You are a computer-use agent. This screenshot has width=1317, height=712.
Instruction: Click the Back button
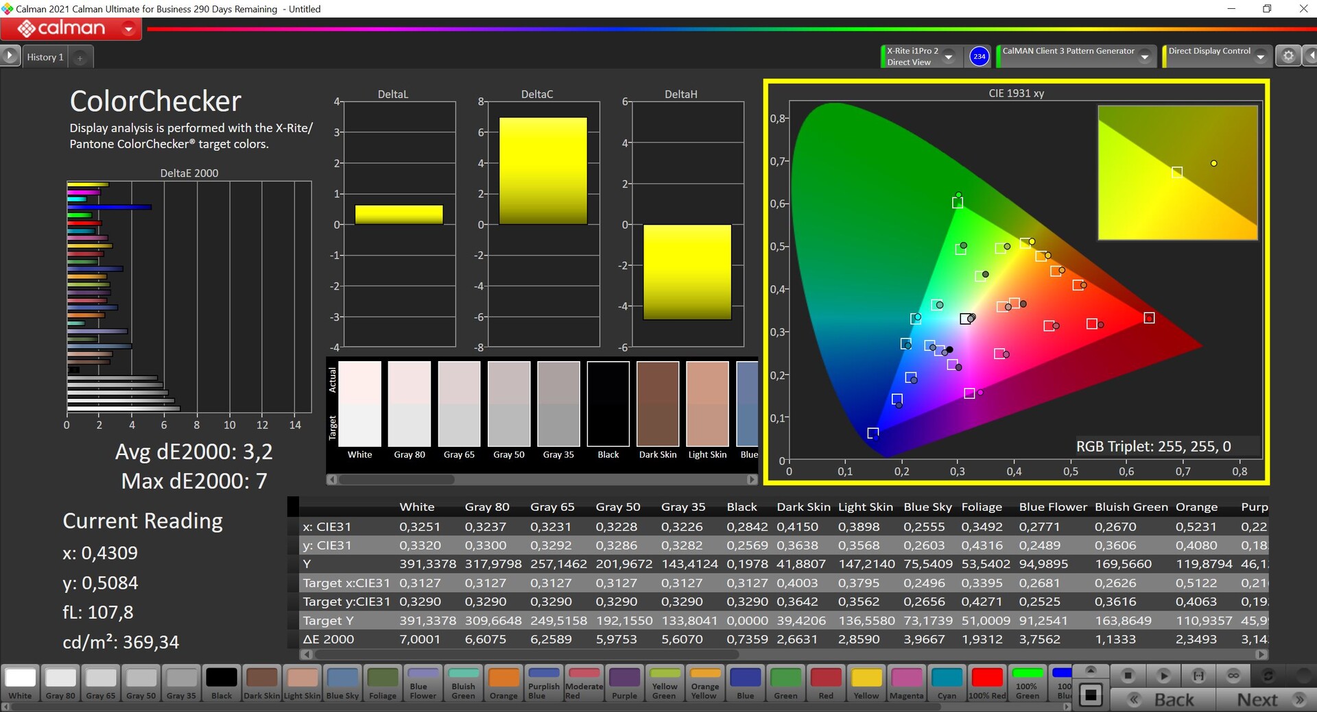[1164, 700]
